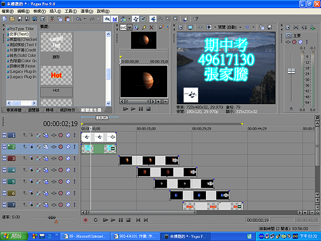Click Go to start in the timeline transport
The width and height of the screenshot is (321, 241).
tap(138, 220)
